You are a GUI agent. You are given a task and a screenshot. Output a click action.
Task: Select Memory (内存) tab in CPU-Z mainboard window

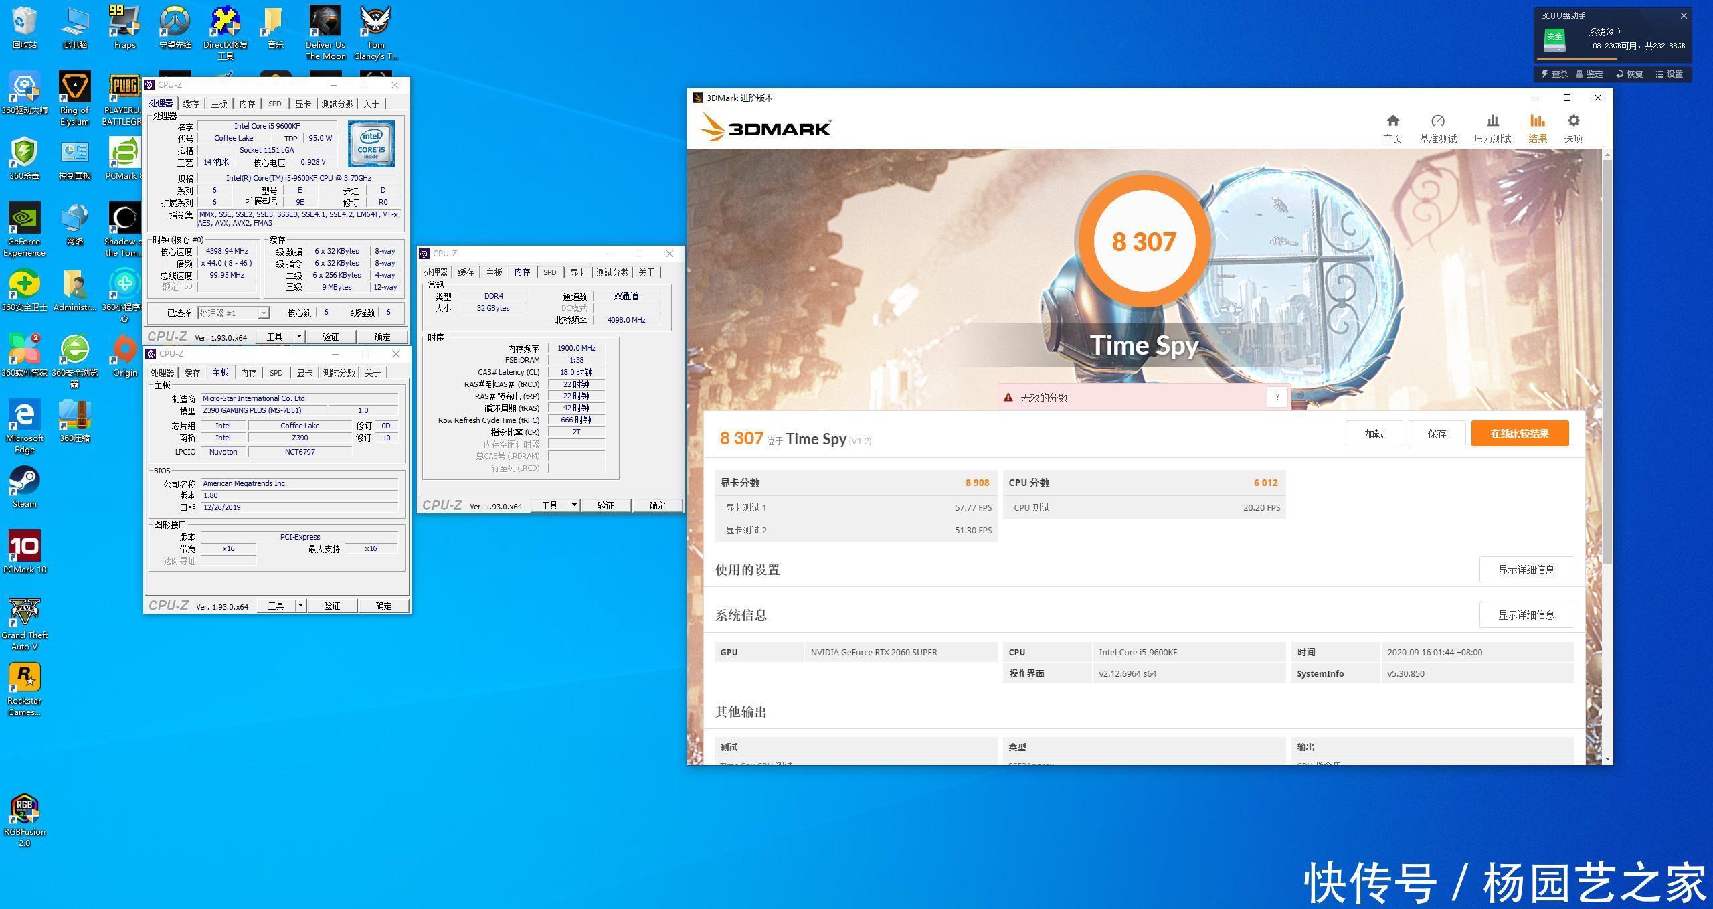point(249,373)
